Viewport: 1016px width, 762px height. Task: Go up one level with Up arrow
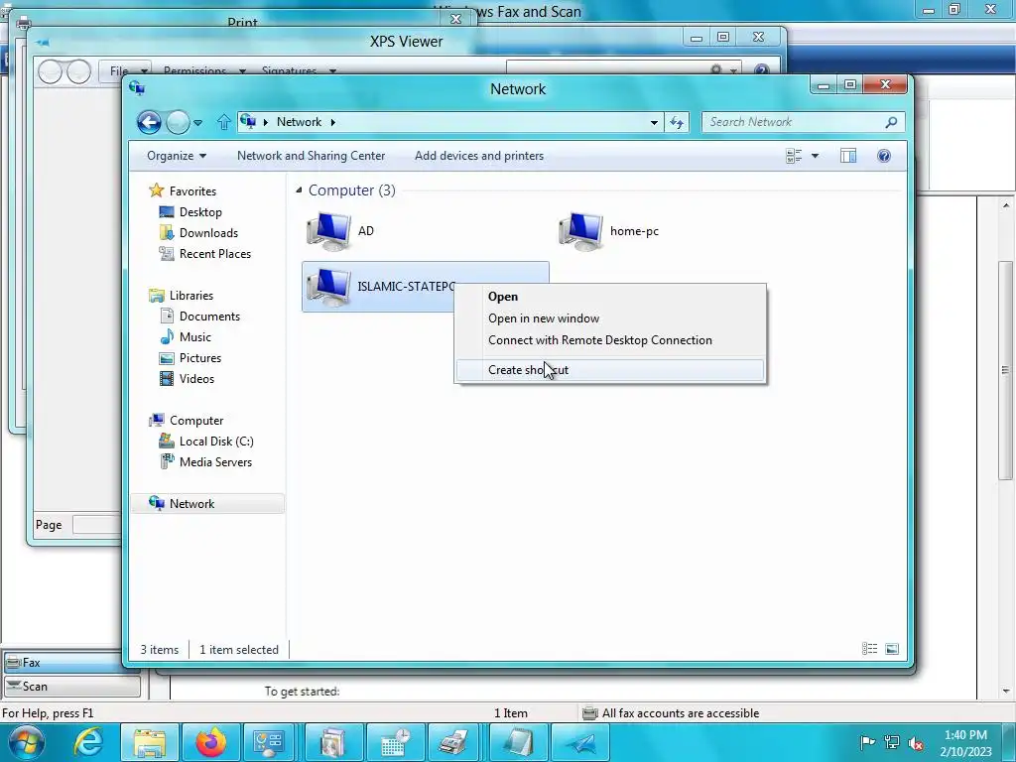coord(223,122)
